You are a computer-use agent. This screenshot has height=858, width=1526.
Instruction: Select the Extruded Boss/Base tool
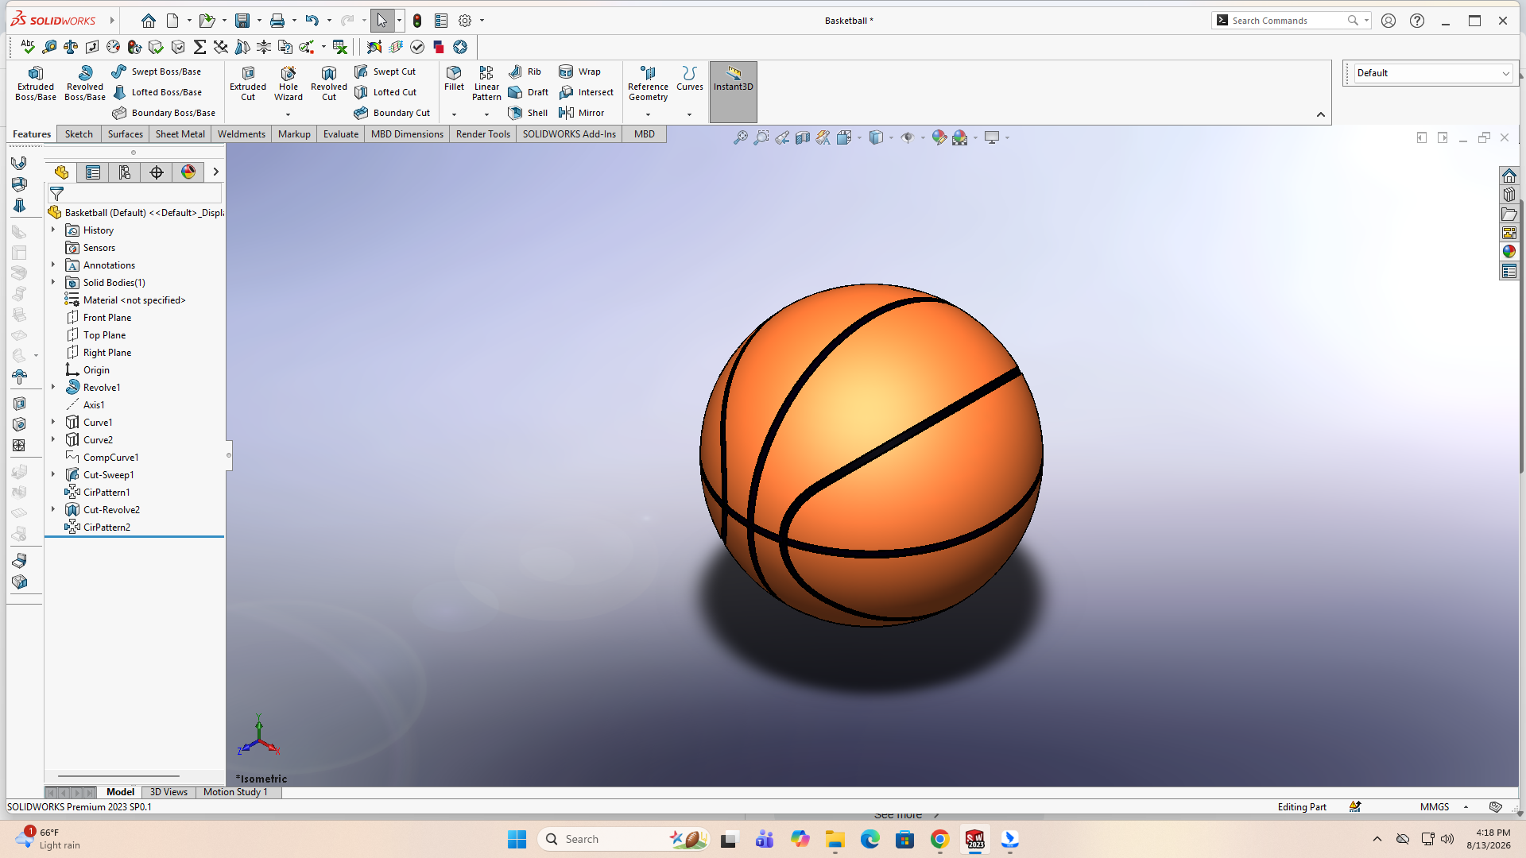coord(36,83)
